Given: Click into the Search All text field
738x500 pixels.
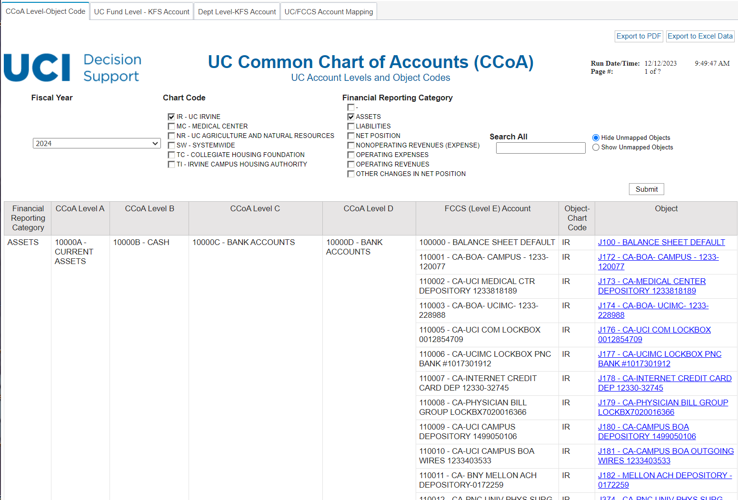Looking at the screenshot, I should (540, 148).
